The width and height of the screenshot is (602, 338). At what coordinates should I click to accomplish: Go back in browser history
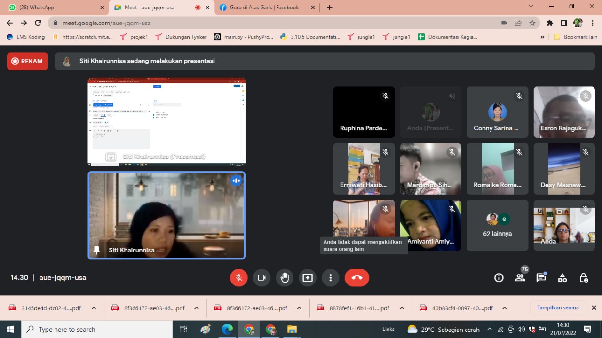click(9, 23)
